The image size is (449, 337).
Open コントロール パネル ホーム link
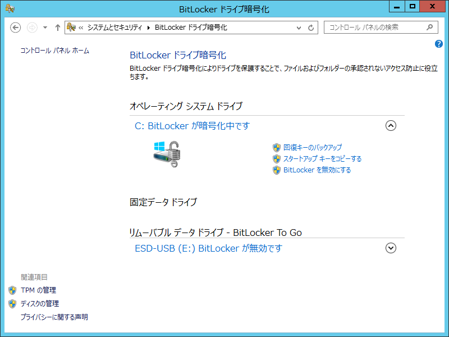coord(54,51)
